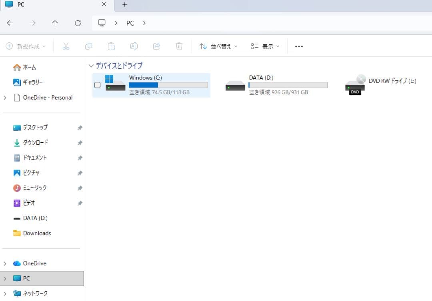Click the pin icon next to ピクチャ
Viewport: 432px width, 301px height.
click(80, 173)
